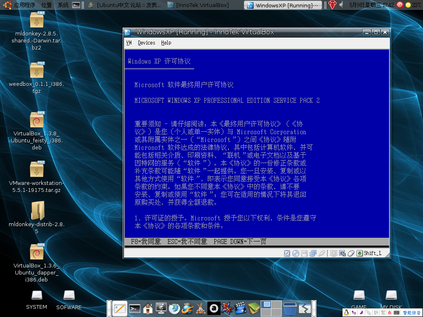Click the show desktop icon in dock

pyautogui.click(x=305, y=309)
